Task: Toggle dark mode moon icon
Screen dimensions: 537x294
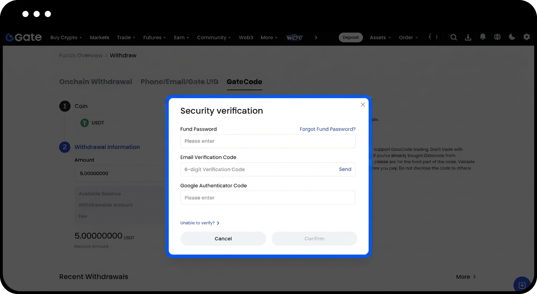Action: 512,37
